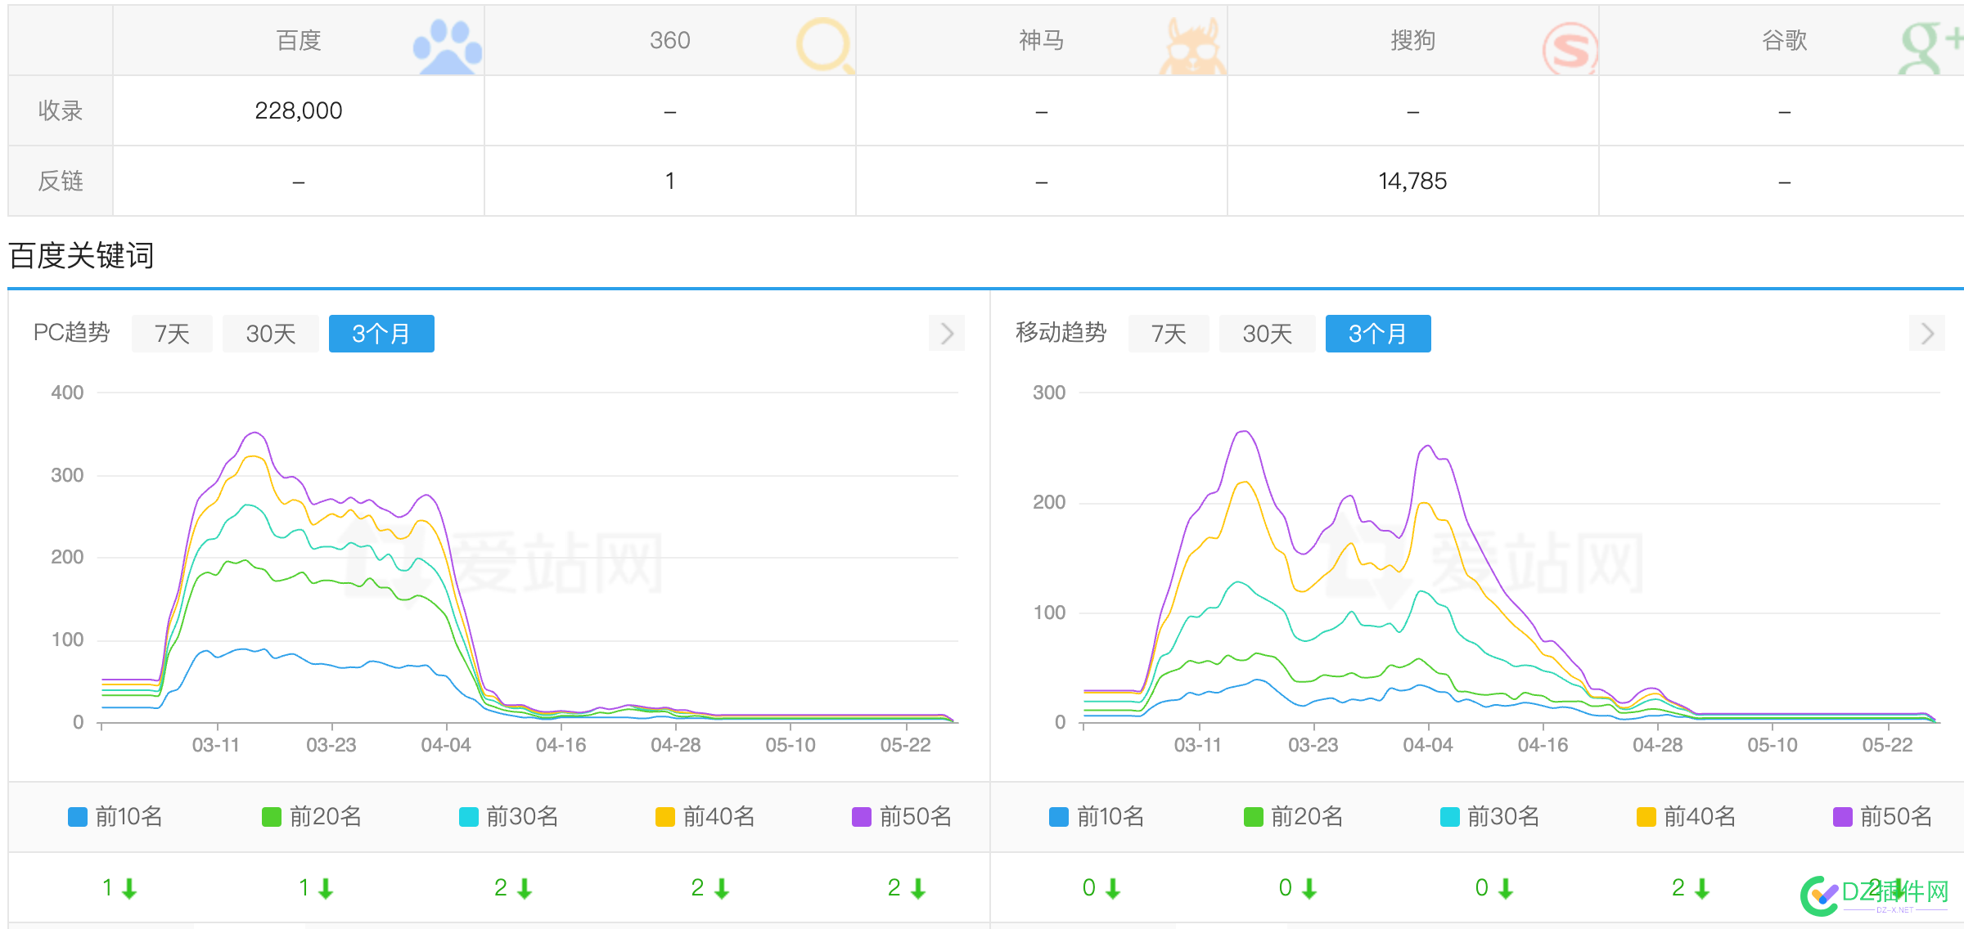Click Baidu 收录 value 228,000
Screen dimensions: 1964x929
(299, 110)
